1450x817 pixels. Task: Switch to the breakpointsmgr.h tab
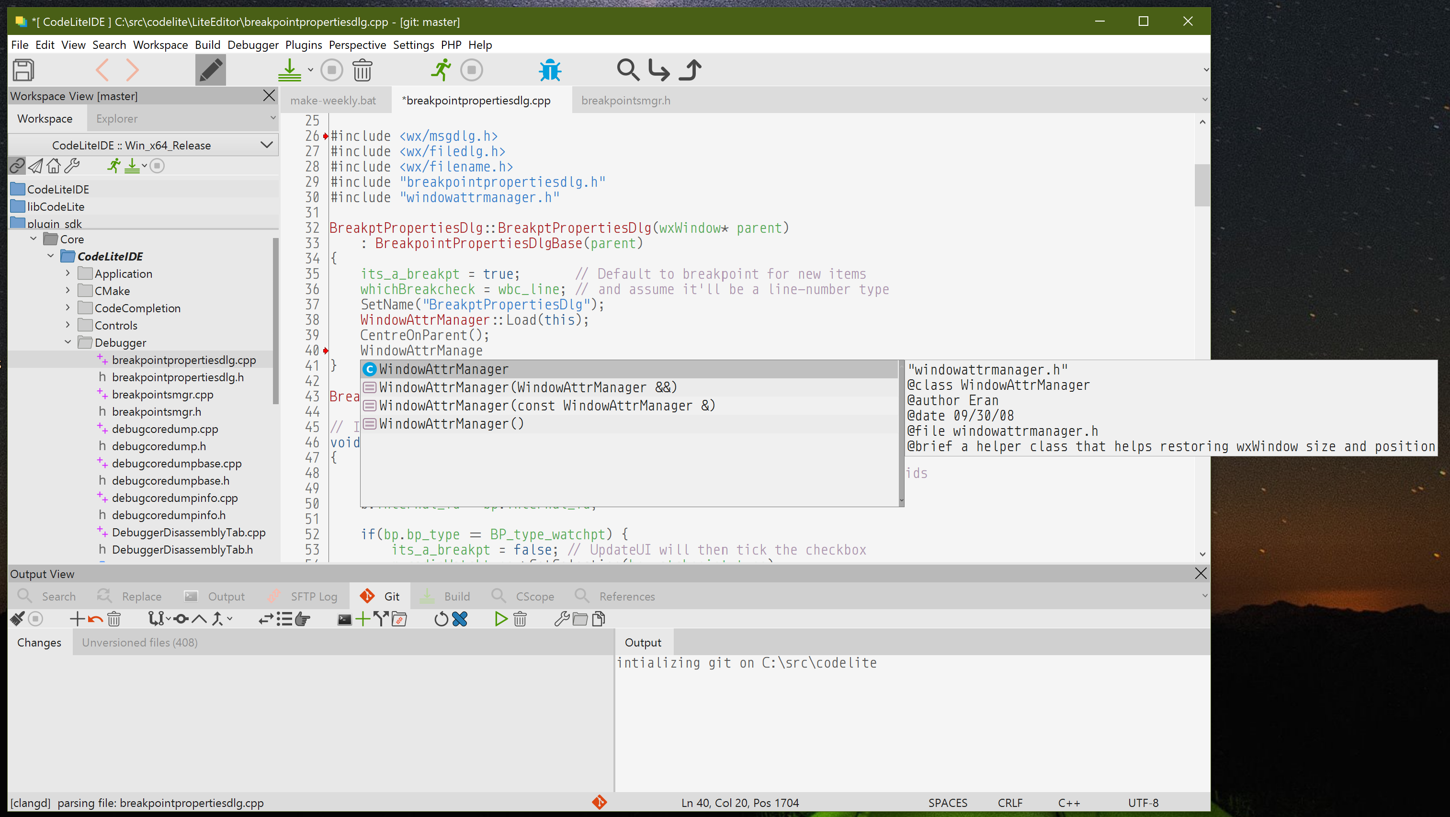coord(626,100)
